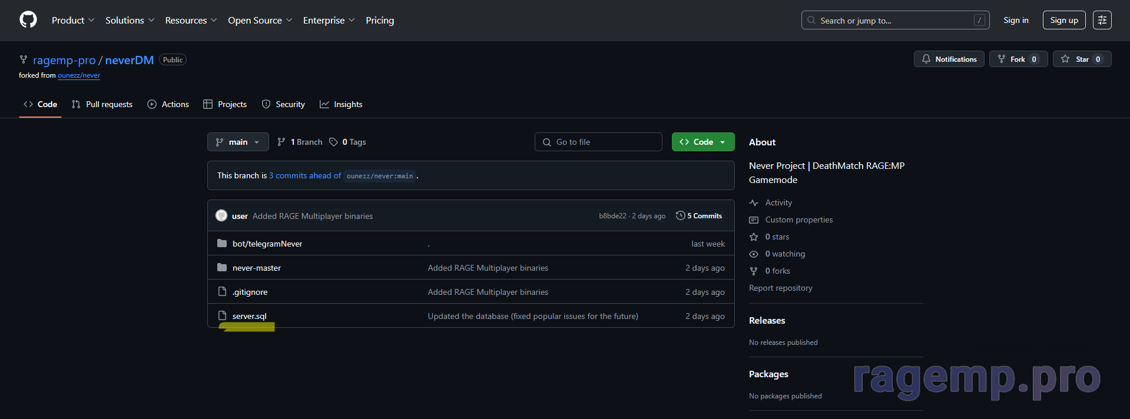
Task: Click the Activity pulse icon
Action: coord(754,202)
